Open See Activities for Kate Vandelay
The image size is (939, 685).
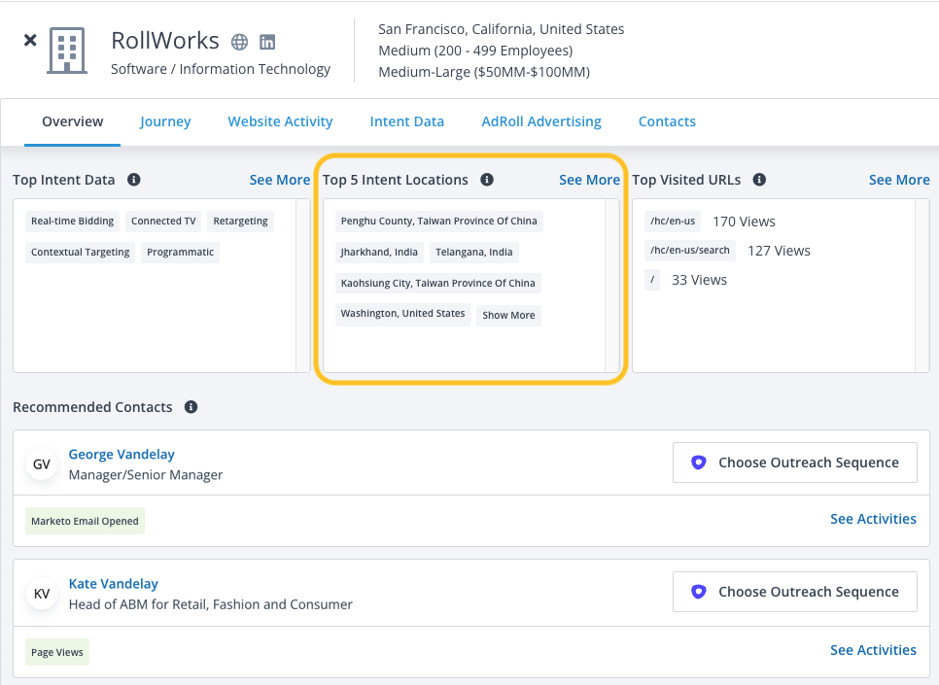[x=872, y=650]
